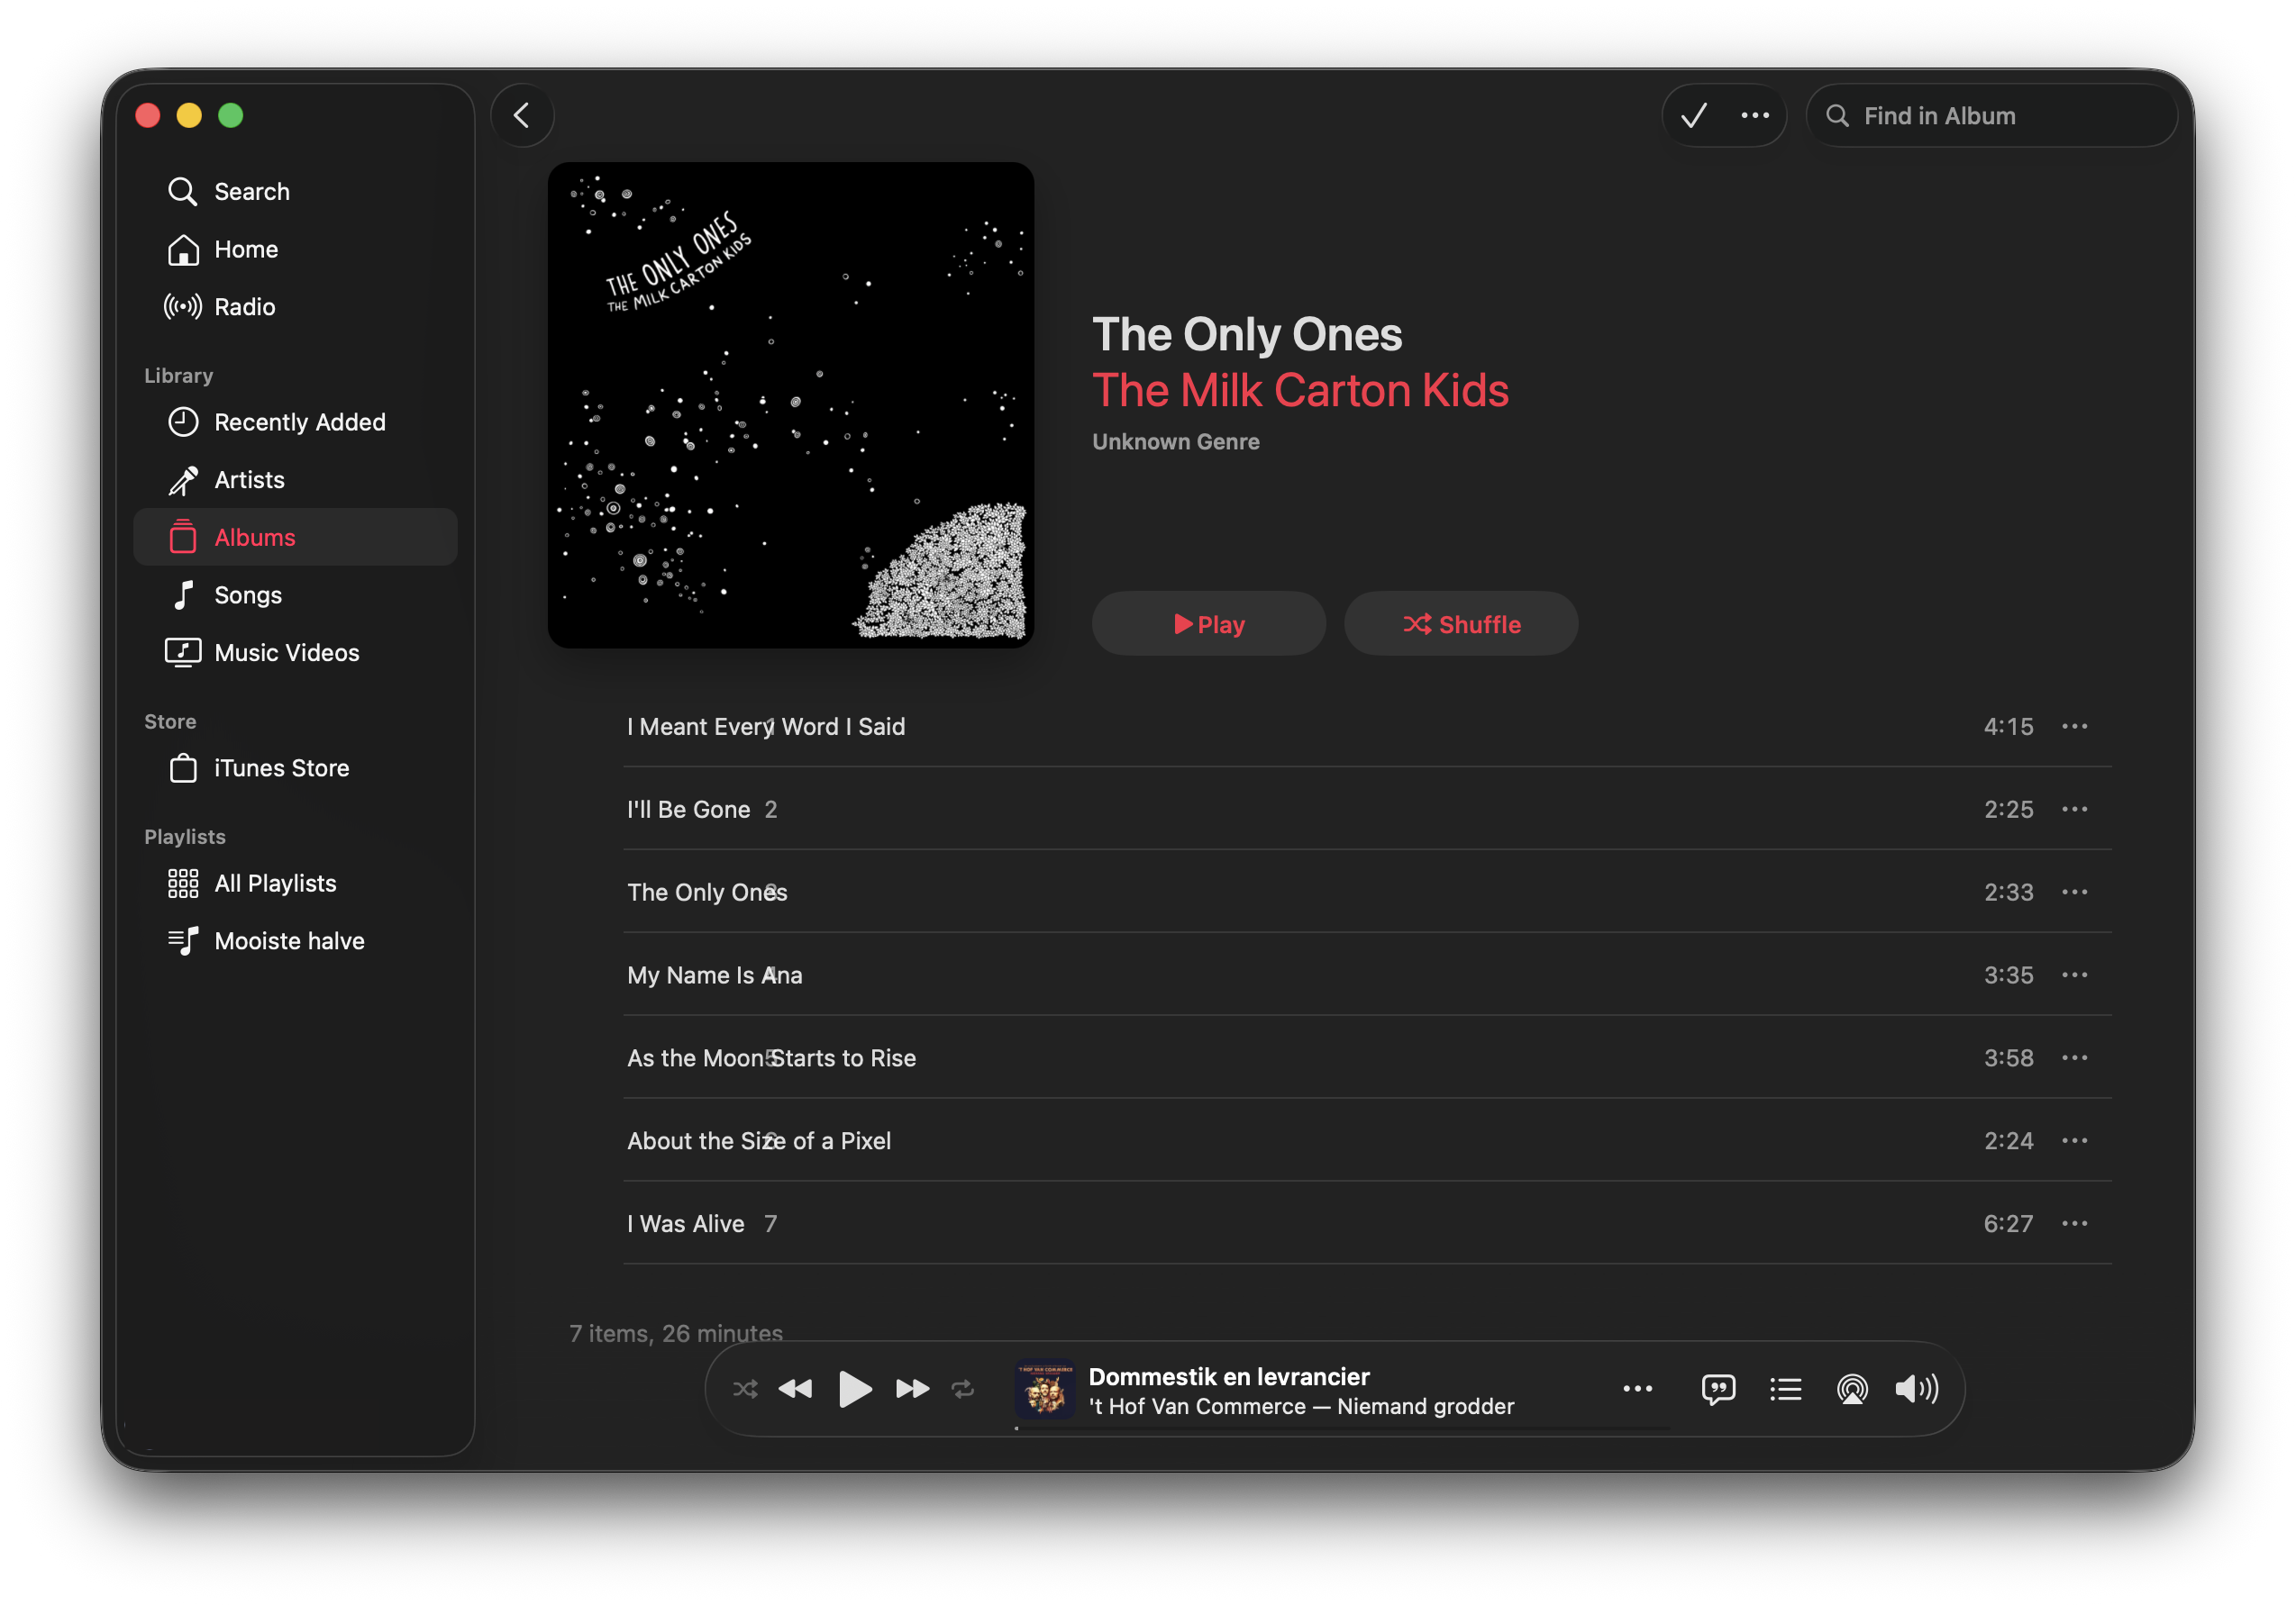The image size is (2296, 1605).
Task: Show the Playing Next queue list
Action: click(x=1785, y=1389)
